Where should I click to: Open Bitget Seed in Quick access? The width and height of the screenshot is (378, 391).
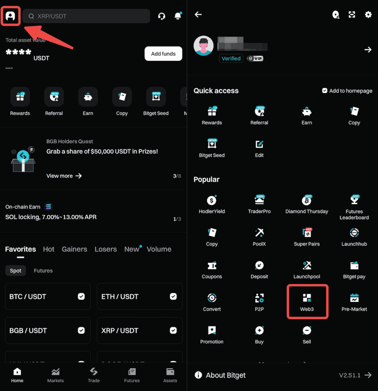pyautogui.click(x=212, y=149)
